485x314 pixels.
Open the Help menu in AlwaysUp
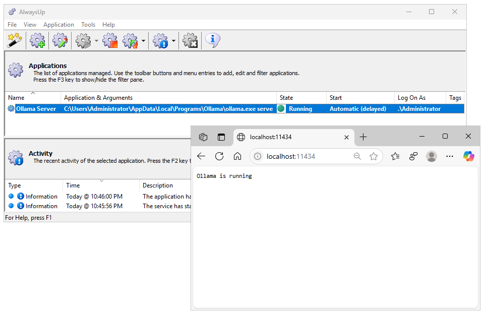pos(108,25)
